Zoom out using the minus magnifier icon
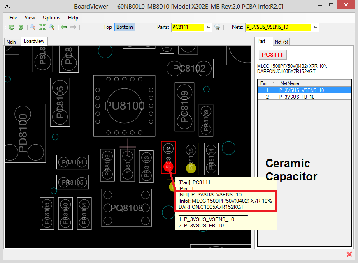The height and width of the screenshot is (263, 358). [x=33, y=28]
